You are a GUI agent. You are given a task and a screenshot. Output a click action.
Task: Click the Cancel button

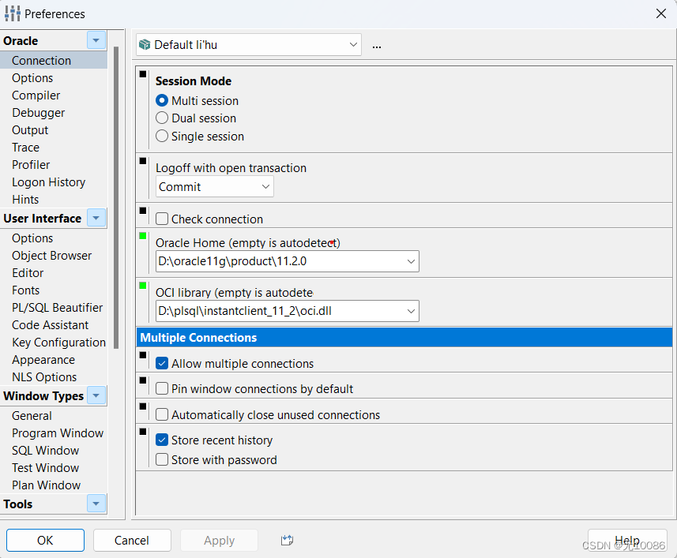[x=132, y=540]
